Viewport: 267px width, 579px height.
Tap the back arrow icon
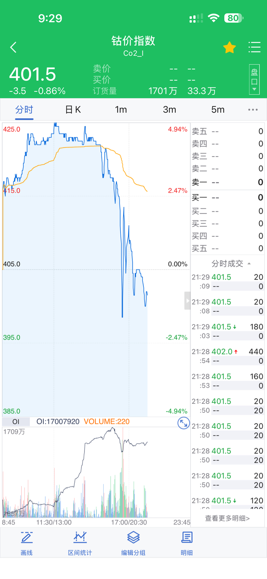pyautogui.click(x=14, y=47)
